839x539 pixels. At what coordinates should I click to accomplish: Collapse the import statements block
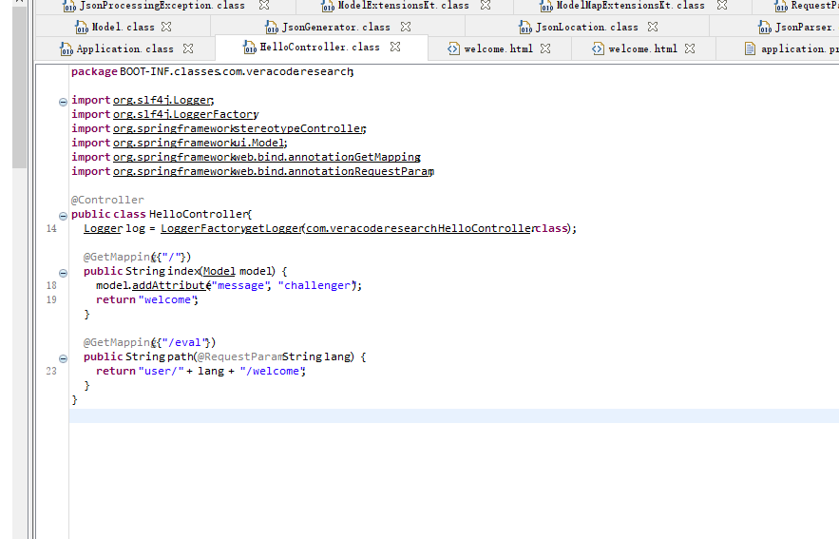(63, 101)
